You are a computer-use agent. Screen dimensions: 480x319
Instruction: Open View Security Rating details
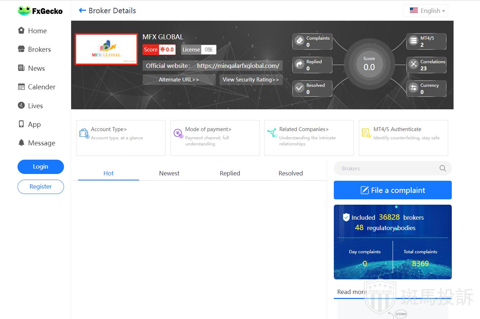pos(251,80)
